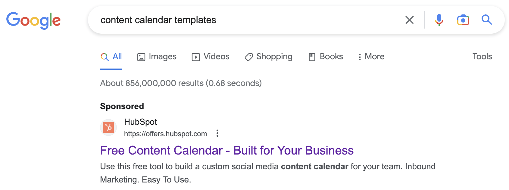The height and width of the screenshot is (190, 509).
Task: Click inside the search input field
Action: pyautogui.click(x=241, y=20)
